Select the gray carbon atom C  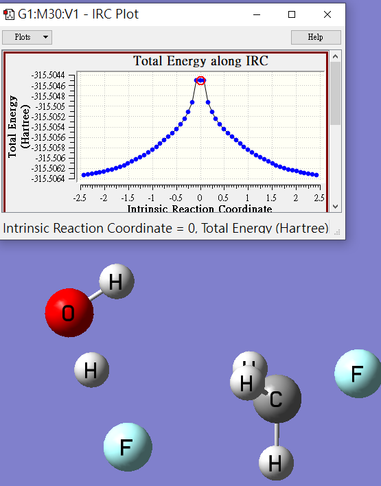[278, 399]
